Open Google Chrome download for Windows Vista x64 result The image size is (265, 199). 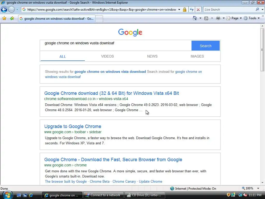point(112,93)
